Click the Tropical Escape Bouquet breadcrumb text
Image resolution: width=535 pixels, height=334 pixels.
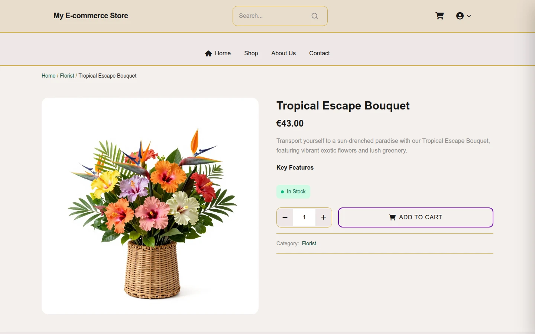[x=107, y=76]
